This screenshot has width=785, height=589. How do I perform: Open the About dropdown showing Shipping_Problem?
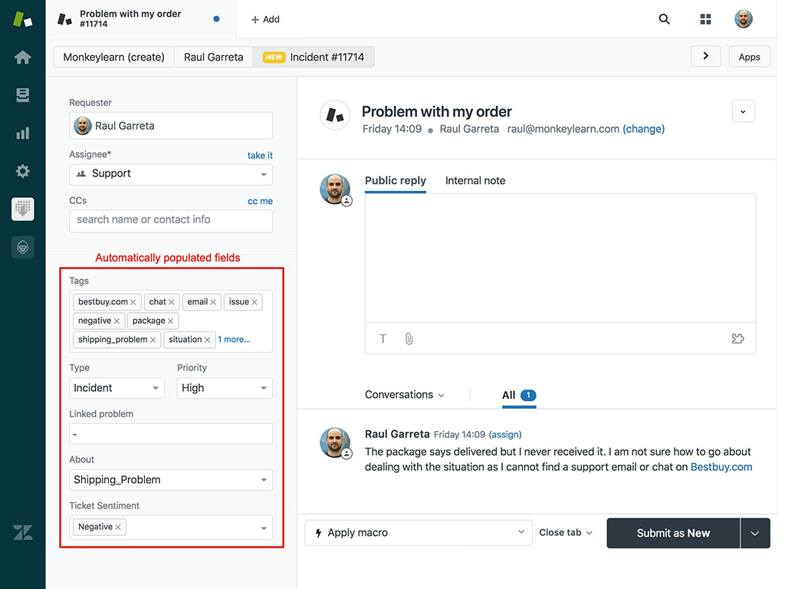pyautogui.click(x=170, y=480)
